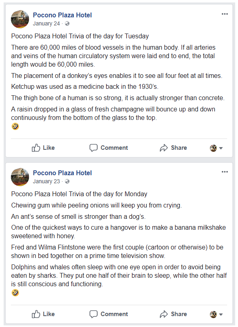
Task: Click share arrow icon on Tuesday trivia post
Action: coord(164,148)
